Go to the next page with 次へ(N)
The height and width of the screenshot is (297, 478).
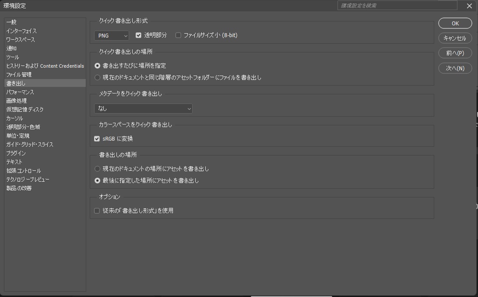pos(455,68)
